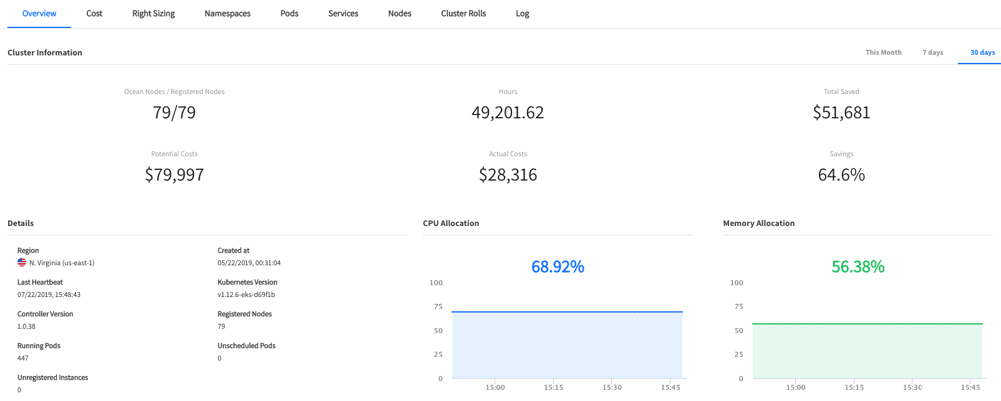
Task: Set time range to This Month
Action: click(x=883, y=53)
